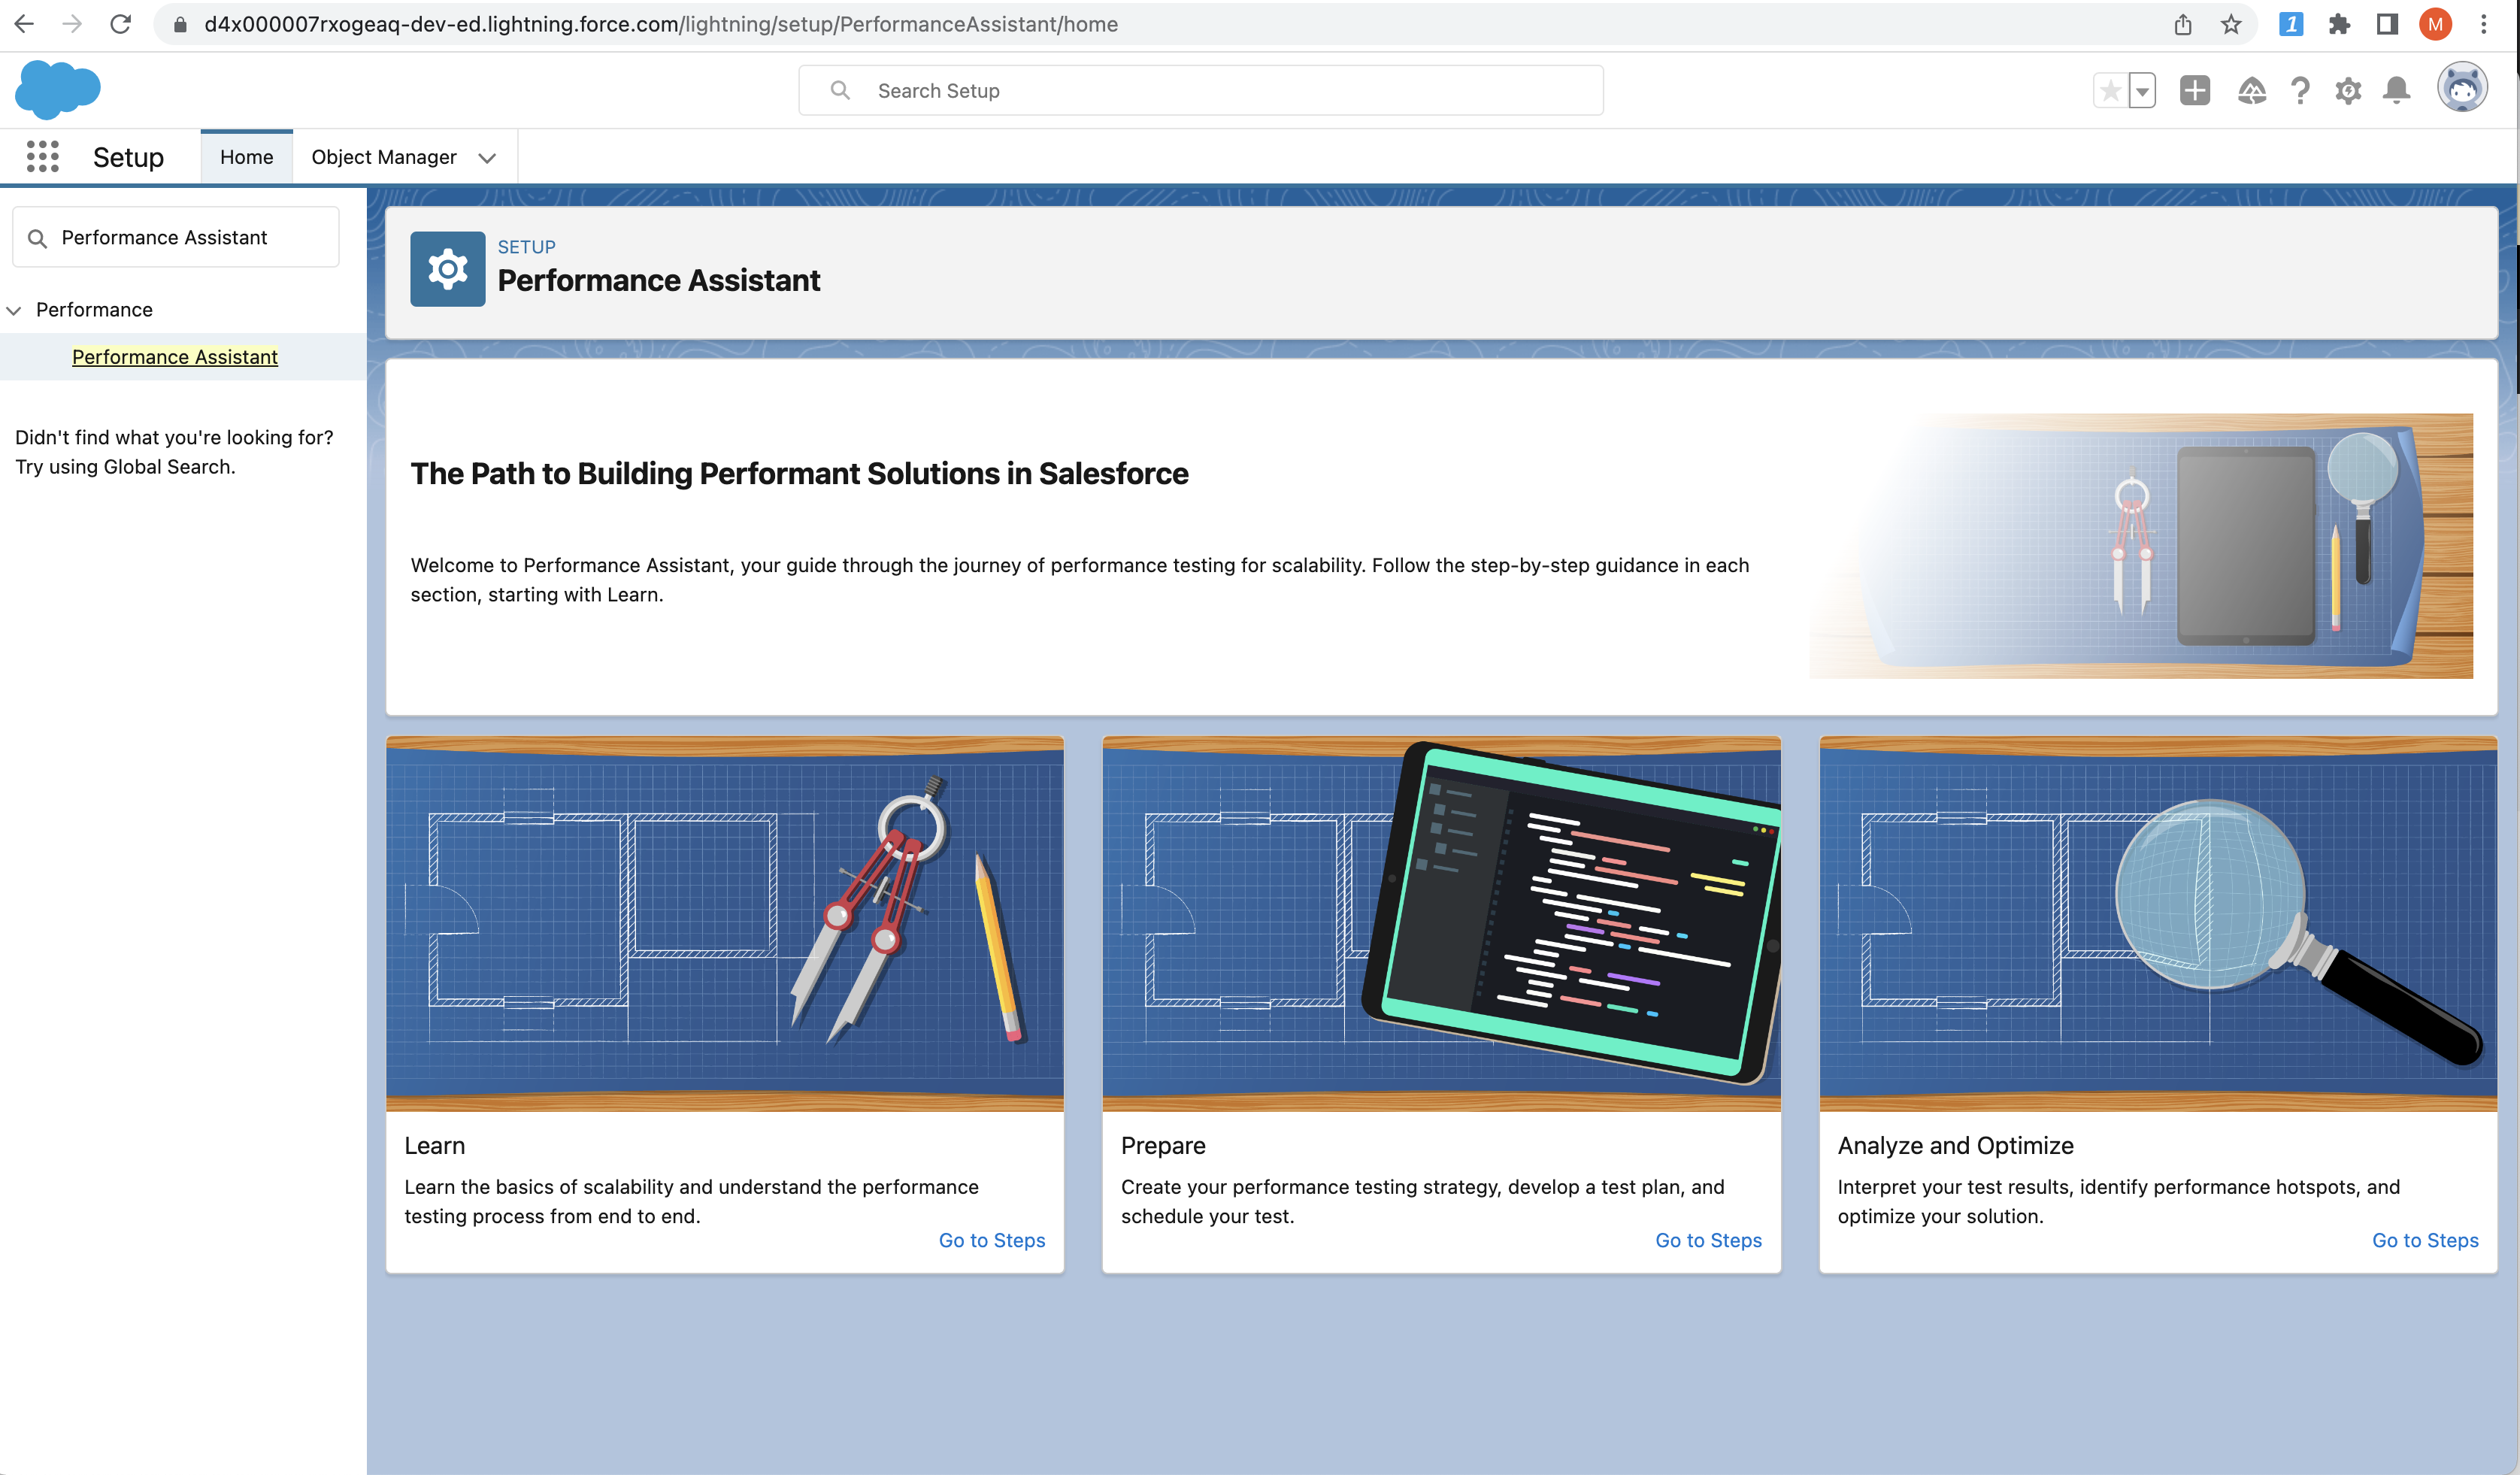Select the Object Manager tab
This screenshot has width=2520, height=1475.
[x=383, y=157]
